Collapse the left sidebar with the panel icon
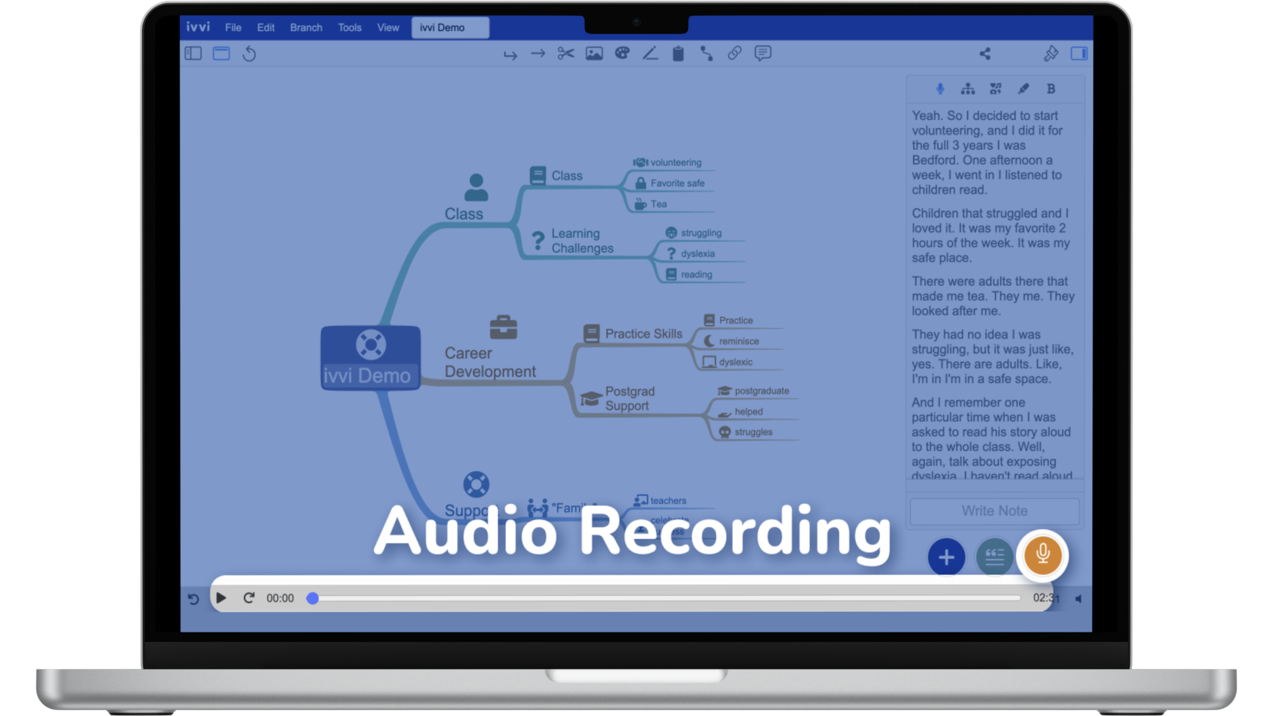1273x716 pixels. click(193, 53)
